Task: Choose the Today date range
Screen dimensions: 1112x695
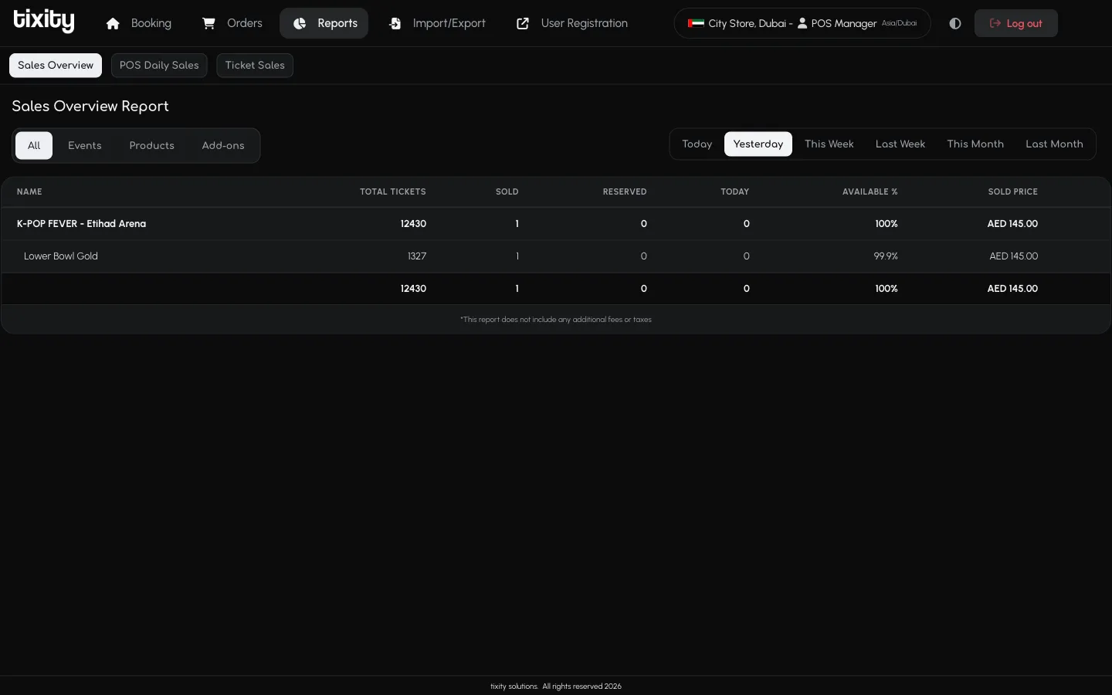Action: (697, 144)
